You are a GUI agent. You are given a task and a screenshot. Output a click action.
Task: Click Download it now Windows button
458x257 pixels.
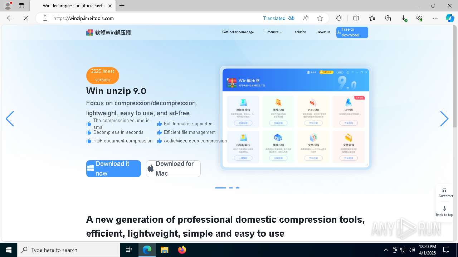click(113, 168)
